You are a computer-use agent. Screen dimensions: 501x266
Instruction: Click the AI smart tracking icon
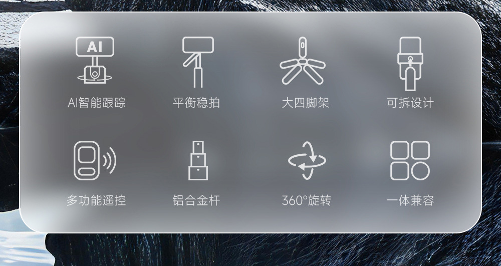coord(95,60)
